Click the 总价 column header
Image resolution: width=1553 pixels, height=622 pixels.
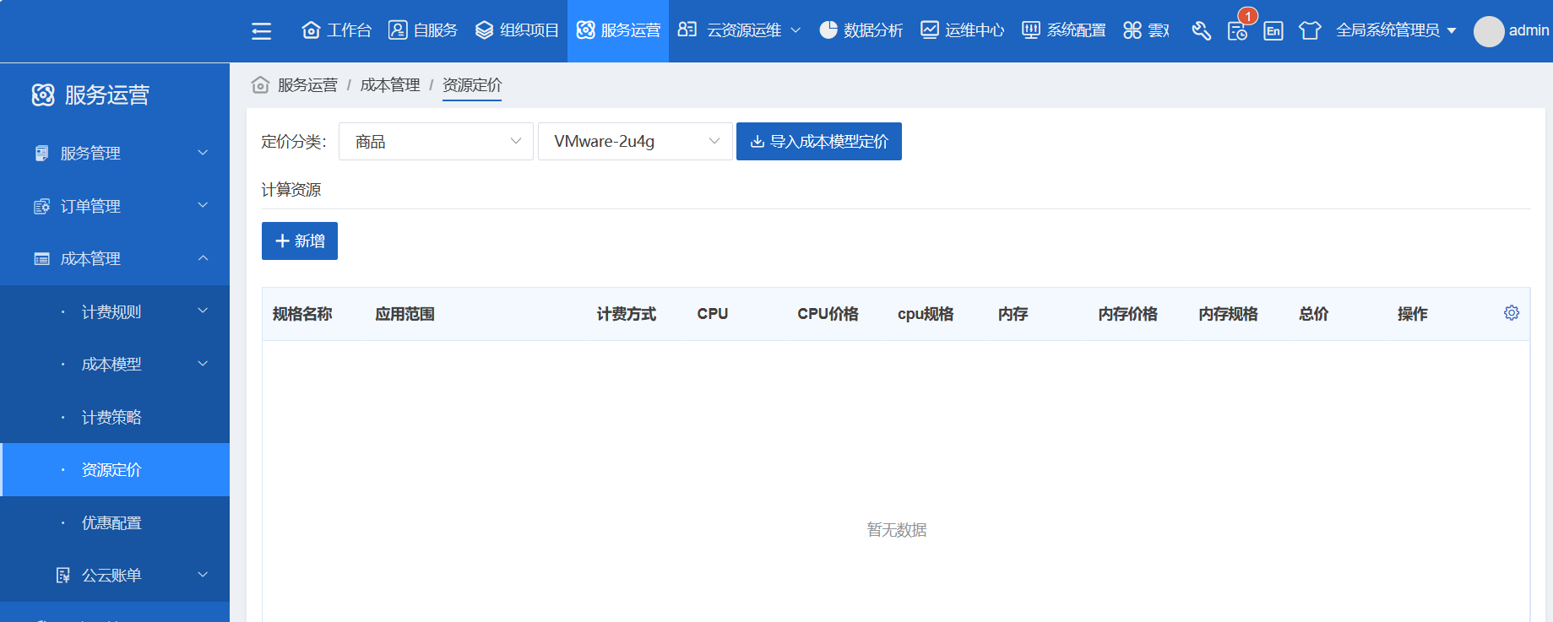(1314, 314)
